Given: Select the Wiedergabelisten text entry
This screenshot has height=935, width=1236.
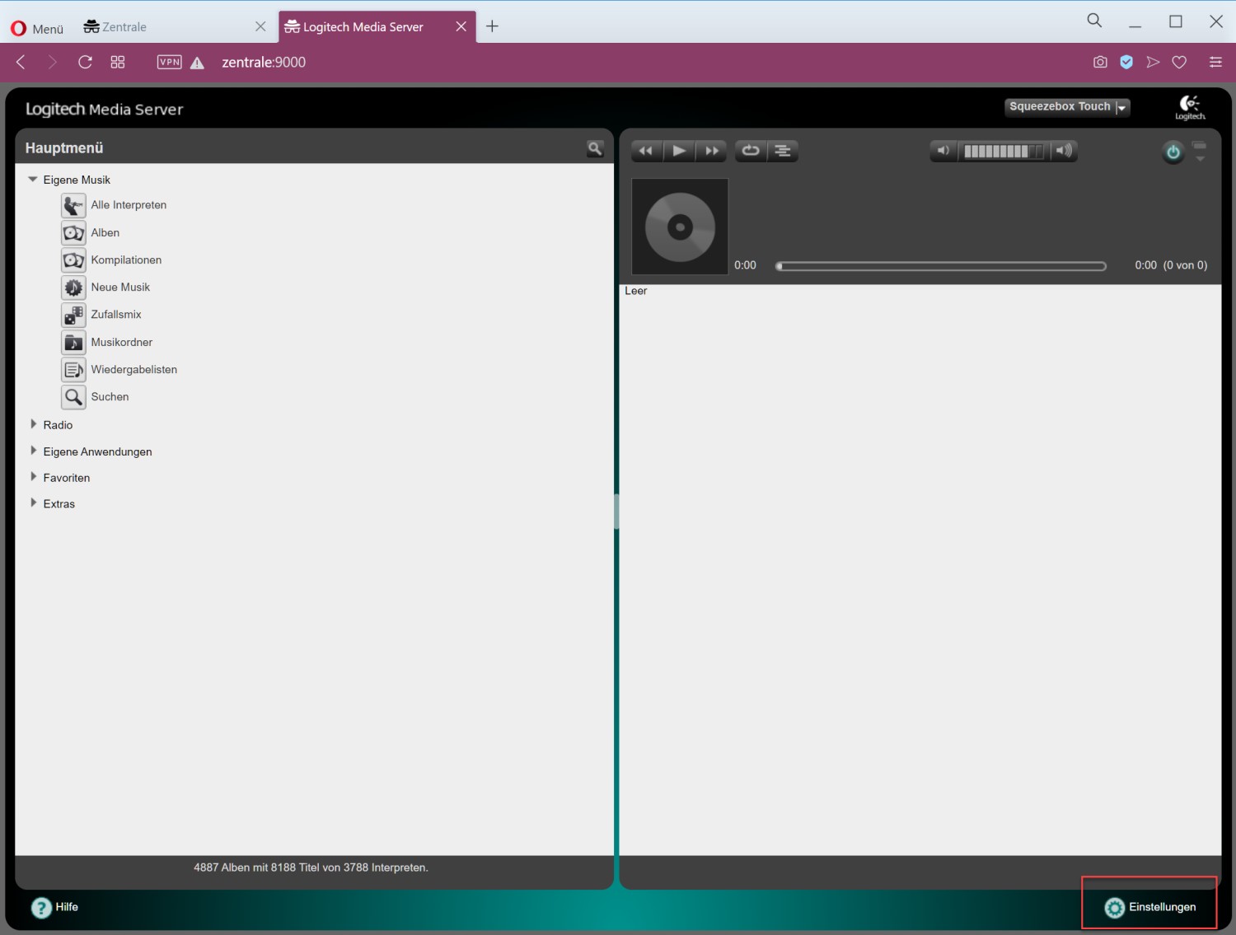Looking at the screenshot, I should pyautogui.click(x=134, y=370).
